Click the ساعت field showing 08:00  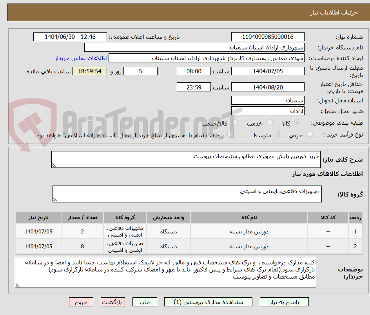193,71
